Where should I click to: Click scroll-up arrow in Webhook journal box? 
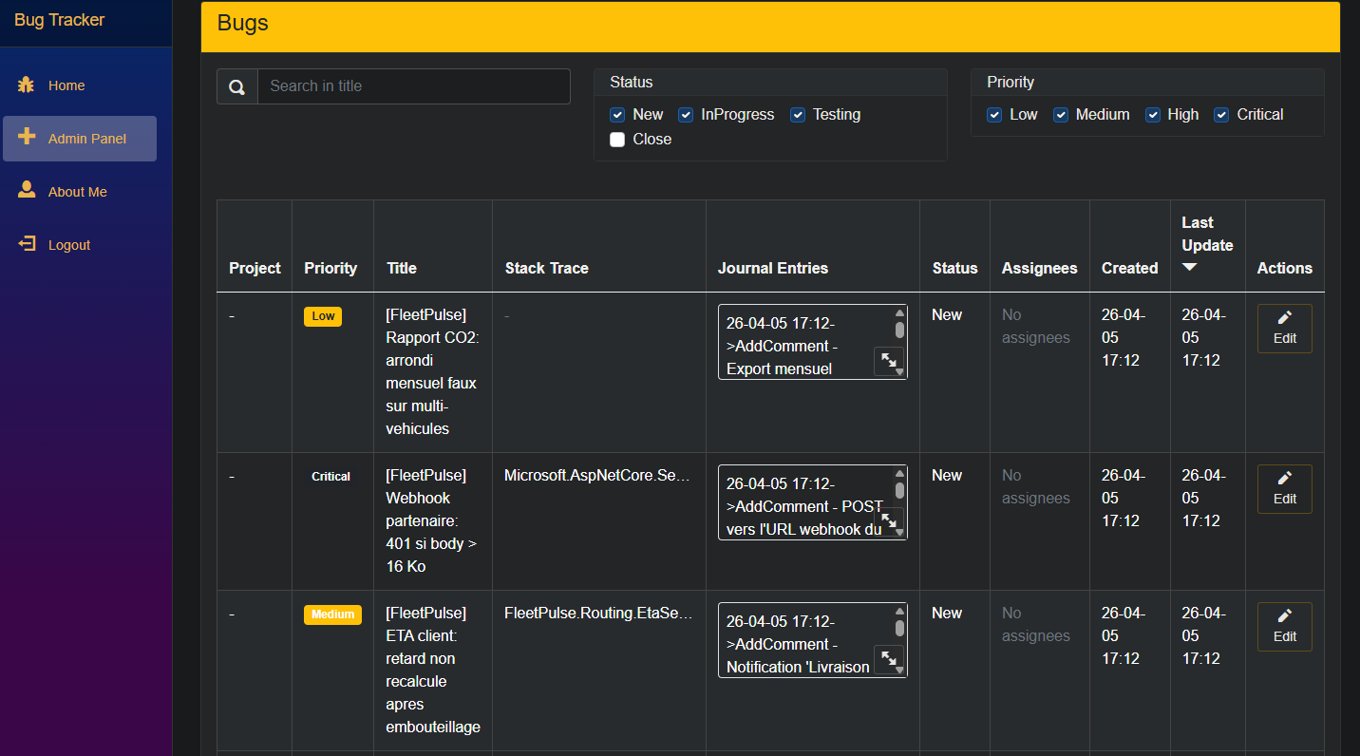pos(899,473)
